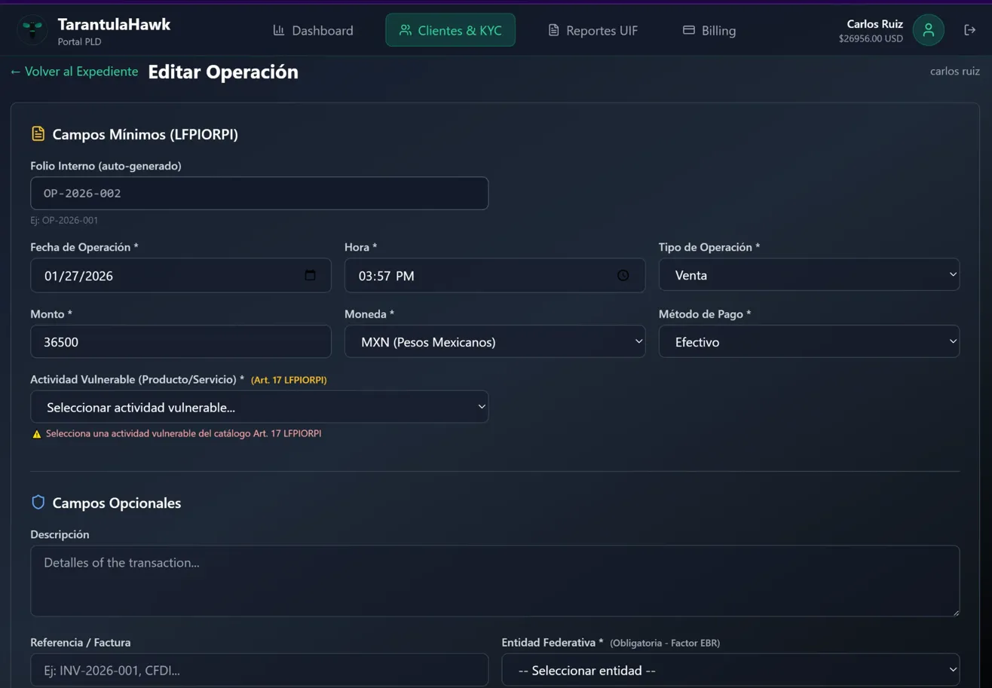Click the Monto amount input field
This screenshot has height=688, width=992.
180,342
